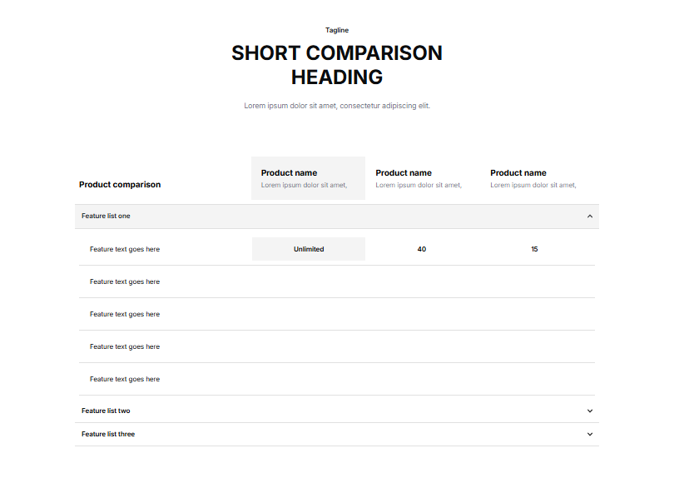
Task: Collapse the Feature list one chevron
Action: (x=590, y=217)
